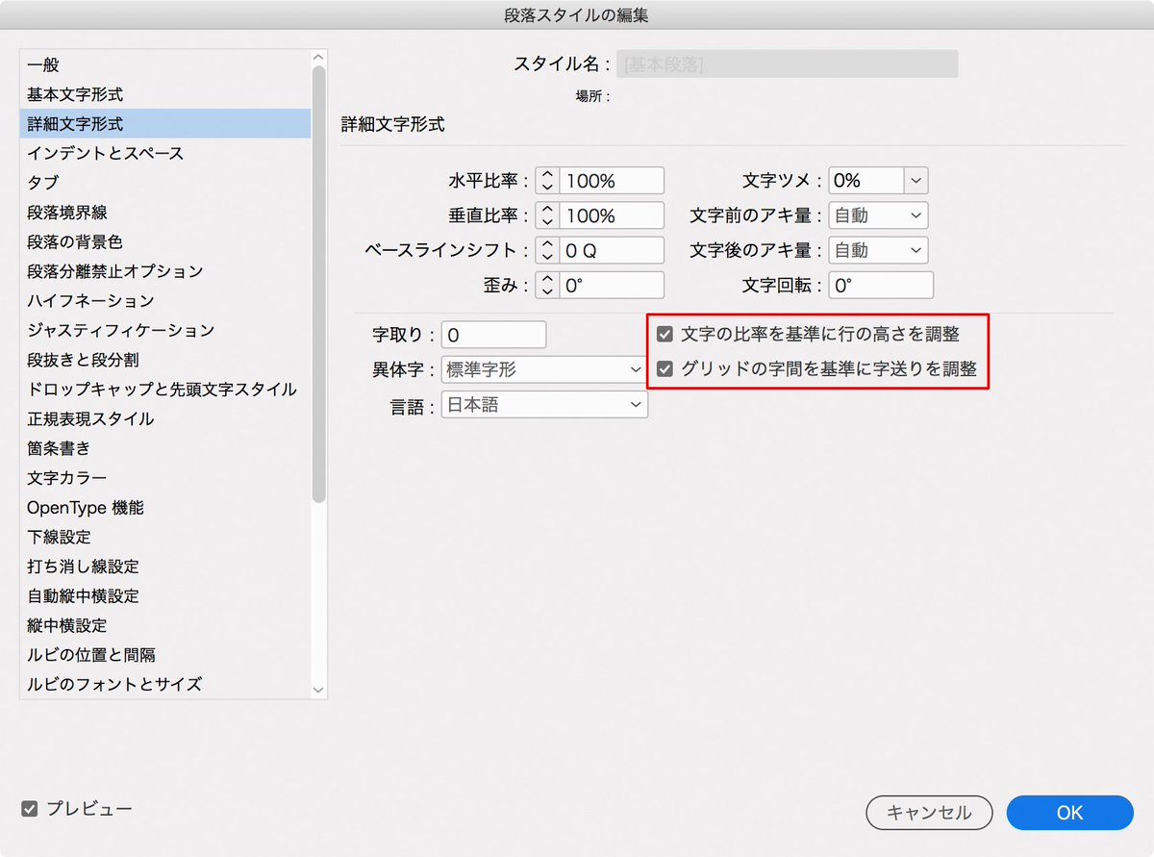The height and width of the screenshot is (857, 1154).
Task: Click the スタイル名 text field
Action: click(x=788, y=64)
